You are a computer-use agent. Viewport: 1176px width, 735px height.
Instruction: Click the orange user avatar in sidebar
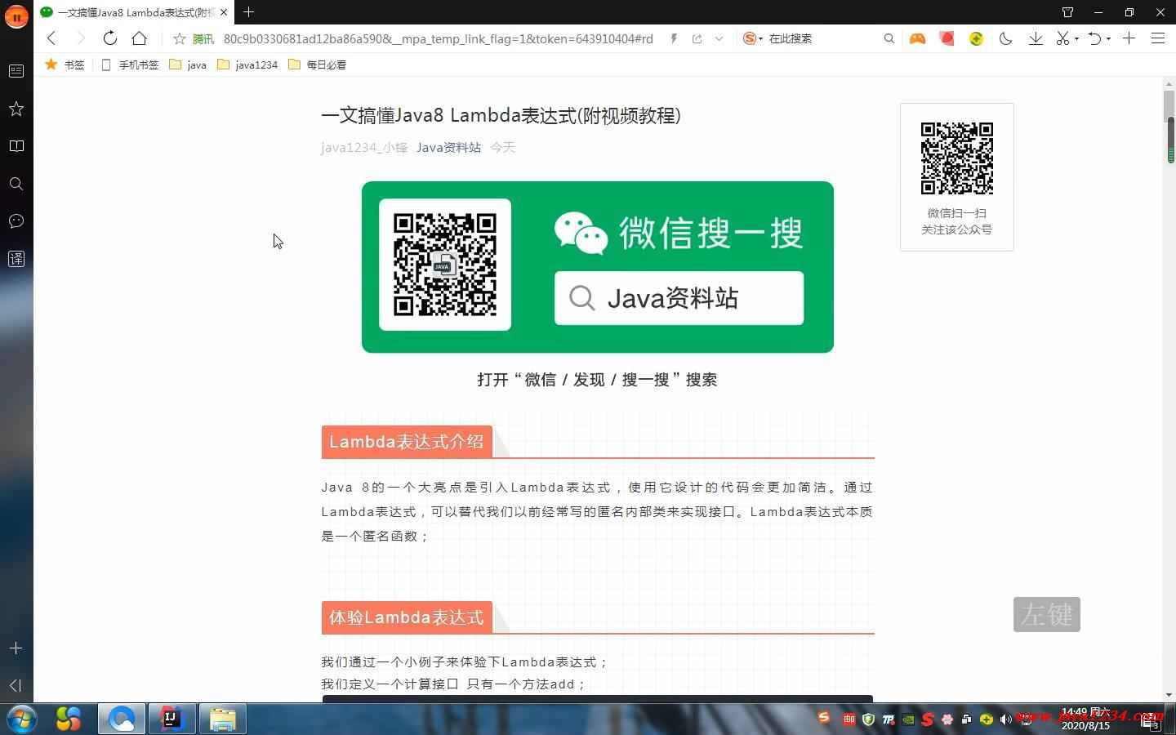tap(16, 16)
